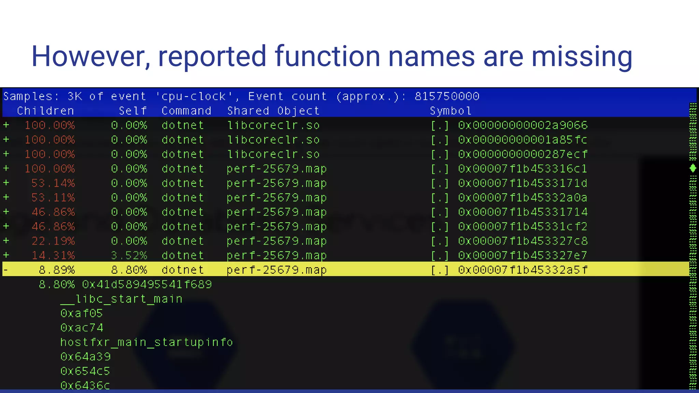
Task: Click symbol 0x00007f1b4533171d
Action: (523, 183)
